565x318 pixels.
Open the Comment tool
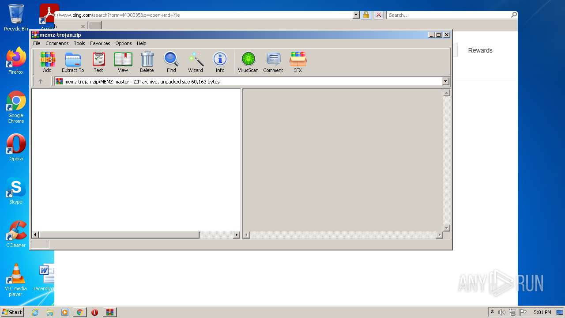[x=273, y=62]
